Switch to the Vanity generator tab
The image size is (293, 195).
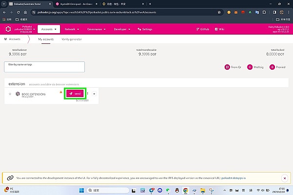click(72, 39)
